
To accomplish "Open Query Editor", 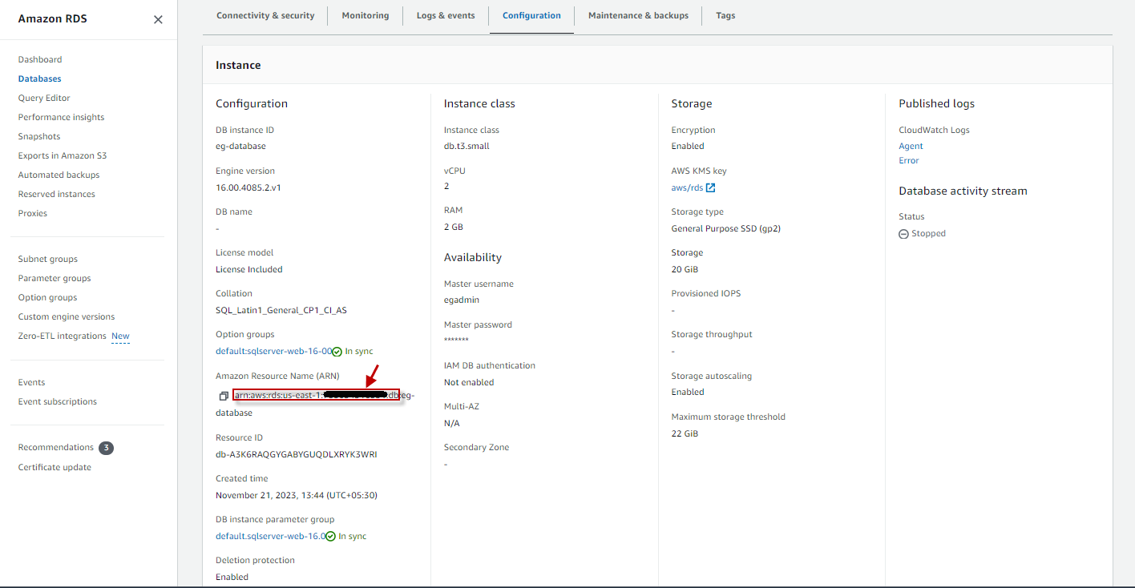I will [44, 98].
